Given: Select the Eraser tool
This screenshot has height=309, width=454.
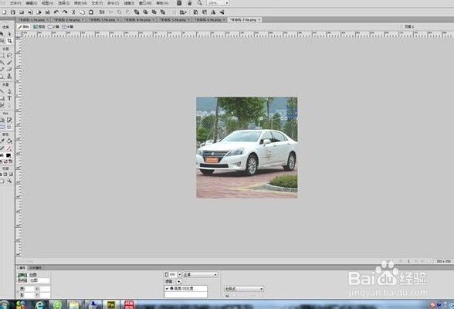Looking at the screenshot, I should [9, 70].
